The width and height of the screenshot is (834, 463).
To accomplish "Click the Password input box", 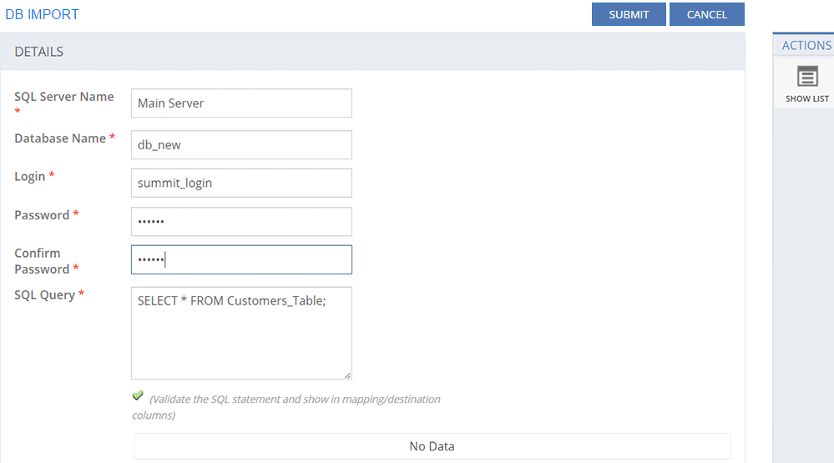I will (241, 222).
